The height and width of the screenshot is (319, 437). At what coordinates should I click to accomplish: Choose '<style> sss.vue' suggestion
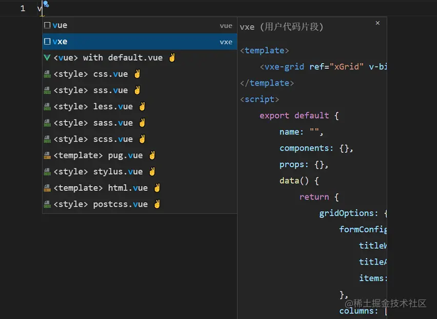click(x=140, y=91)
